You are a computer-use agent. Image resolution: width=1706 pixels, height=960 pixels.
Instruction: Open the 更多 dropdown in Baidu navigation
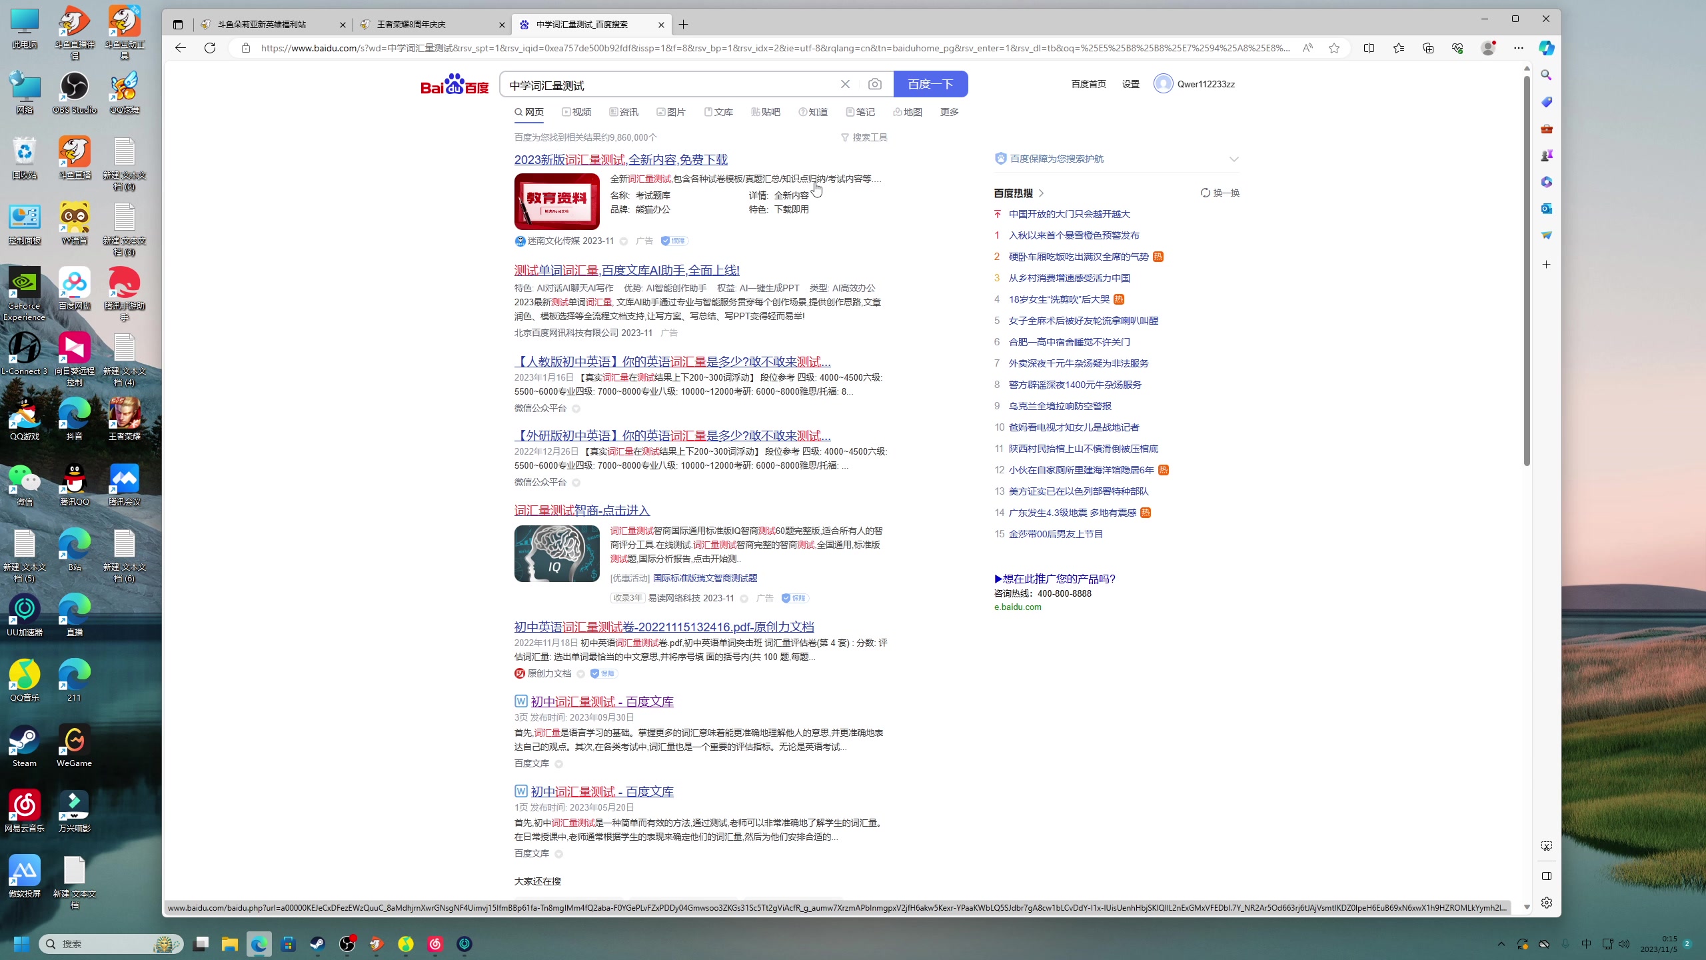[949, 112]
